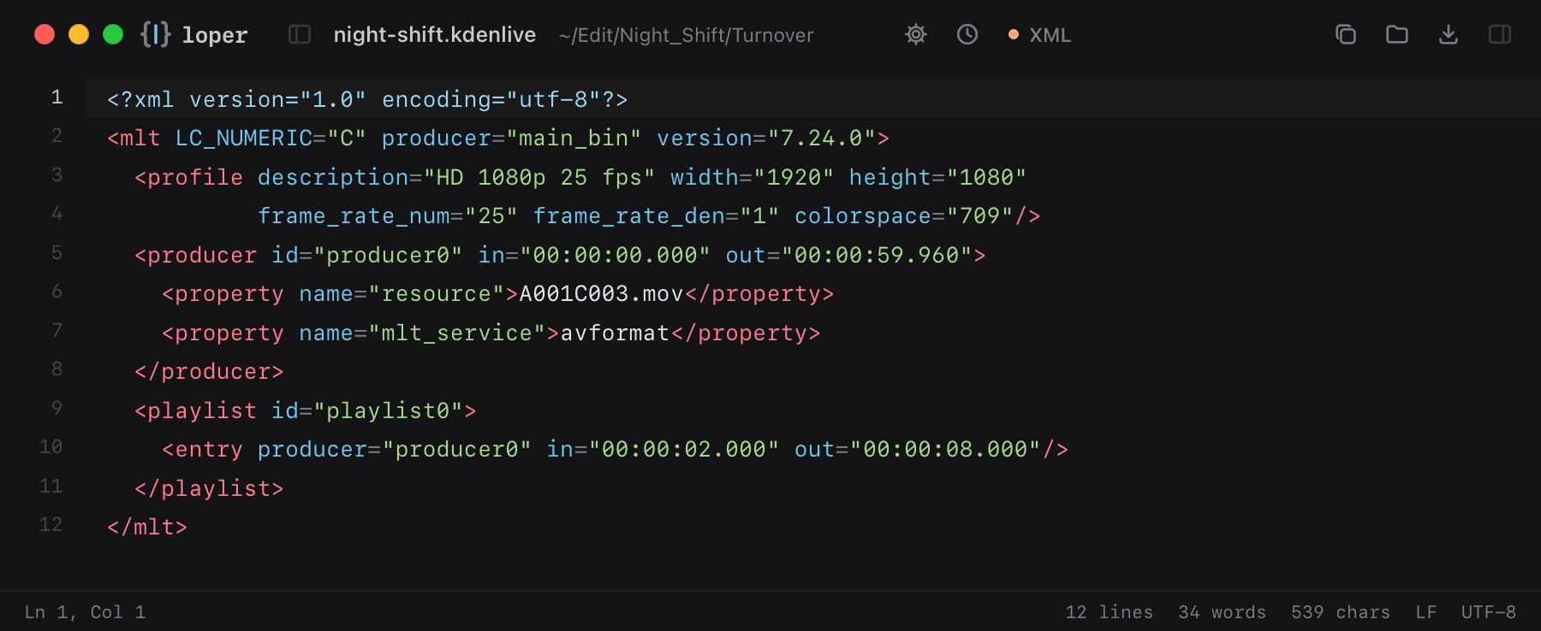Viewport: 1541px width, 631px height.
Task: Click the loper app logo icon
Action: point(156,34)
